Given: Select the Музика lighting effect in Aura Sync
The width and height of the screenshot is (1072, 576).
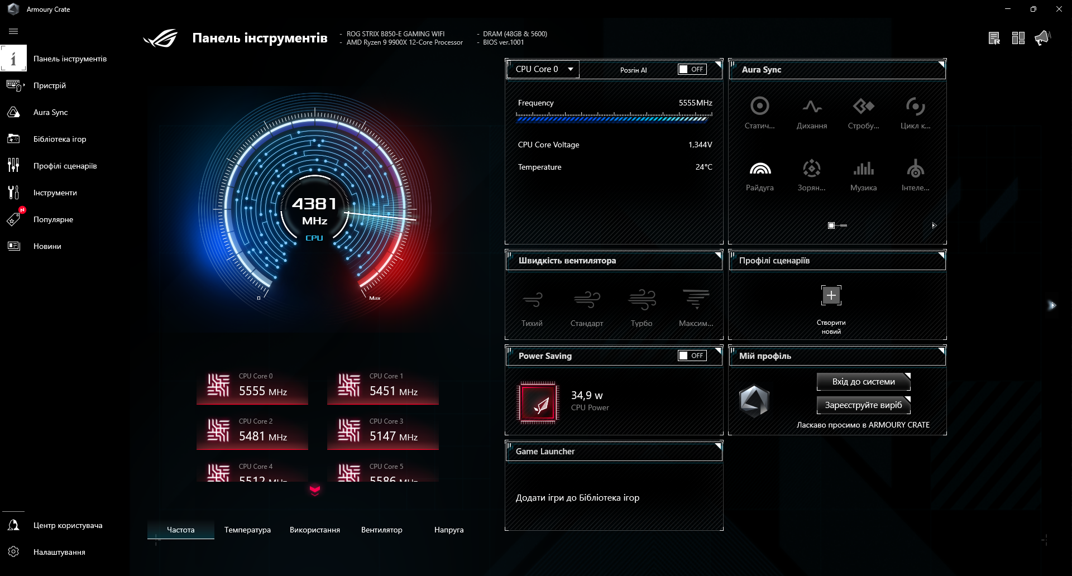Looking at the screenshot, I should (x=863, y=173).
